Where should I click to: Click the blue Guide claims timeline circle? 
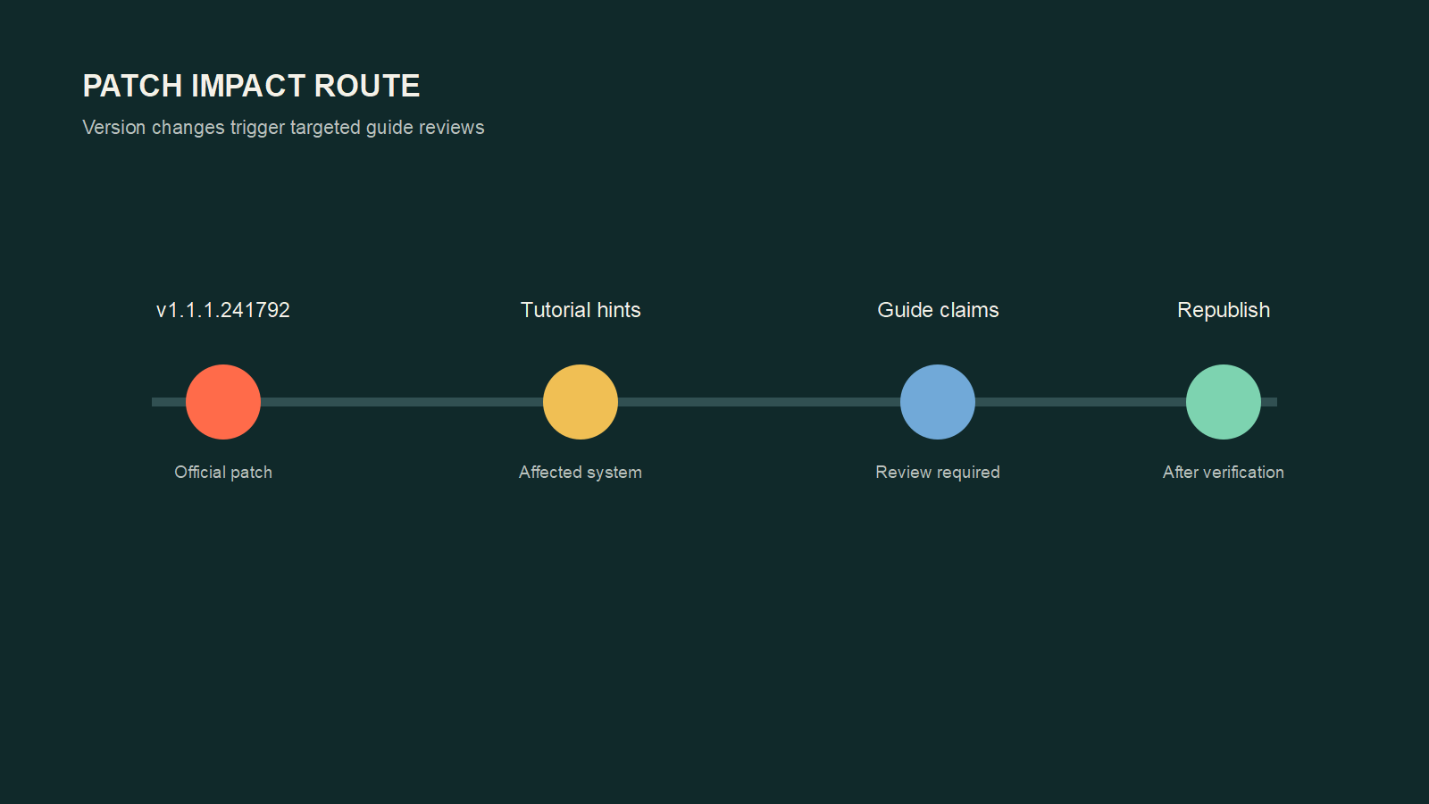coord(938,402)
